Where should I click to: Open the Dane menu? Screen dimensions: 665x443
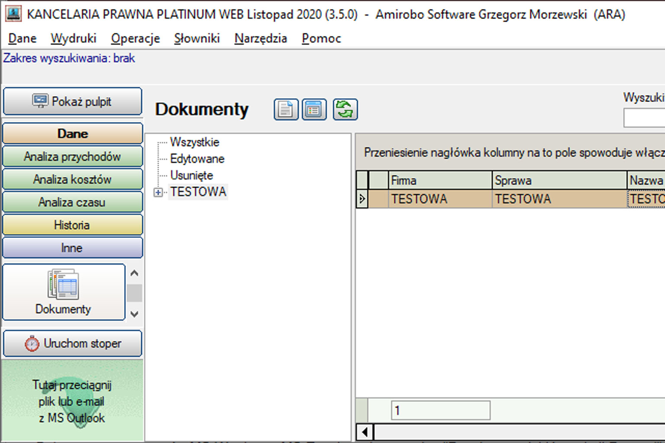[22, 39]
